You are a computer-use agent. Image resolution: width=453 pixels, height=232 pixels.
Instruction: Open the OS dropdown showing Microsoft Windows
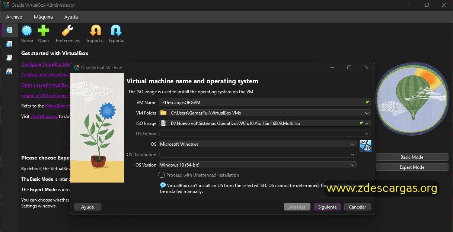point(353,144)
